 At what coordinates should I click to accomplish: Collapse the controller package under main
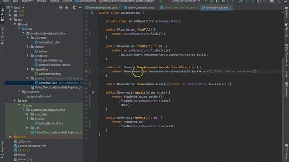(28, 38)
